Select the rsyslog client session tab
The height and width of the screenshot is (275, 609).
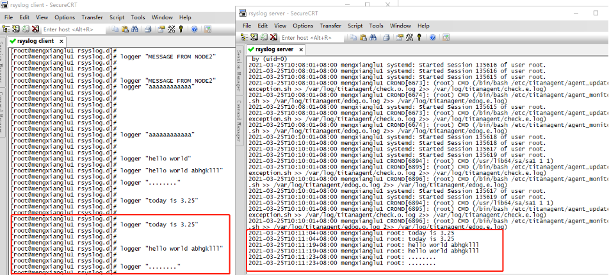(x=36, y=41)
